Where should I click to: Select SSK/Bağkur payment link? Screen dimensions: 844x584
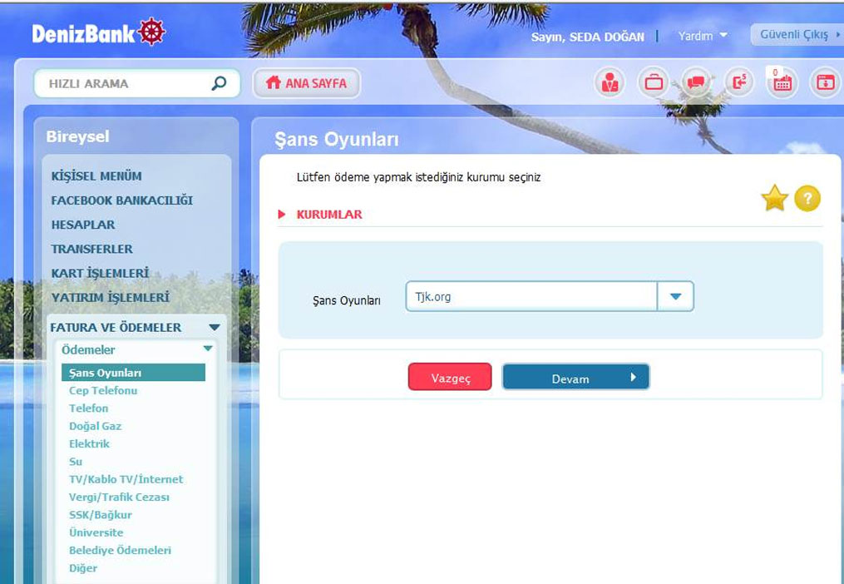pos(101,515)
